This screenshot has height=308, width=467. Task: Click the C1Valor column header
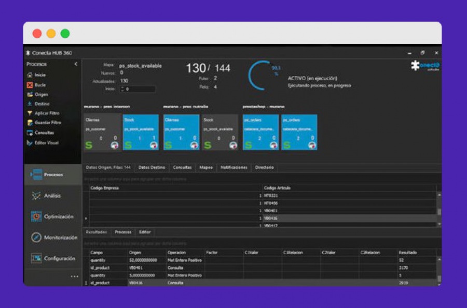[x=263, y=253]
